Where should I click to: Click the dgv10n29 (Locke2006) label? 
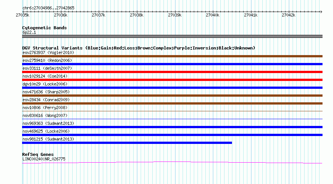(45, 84)
